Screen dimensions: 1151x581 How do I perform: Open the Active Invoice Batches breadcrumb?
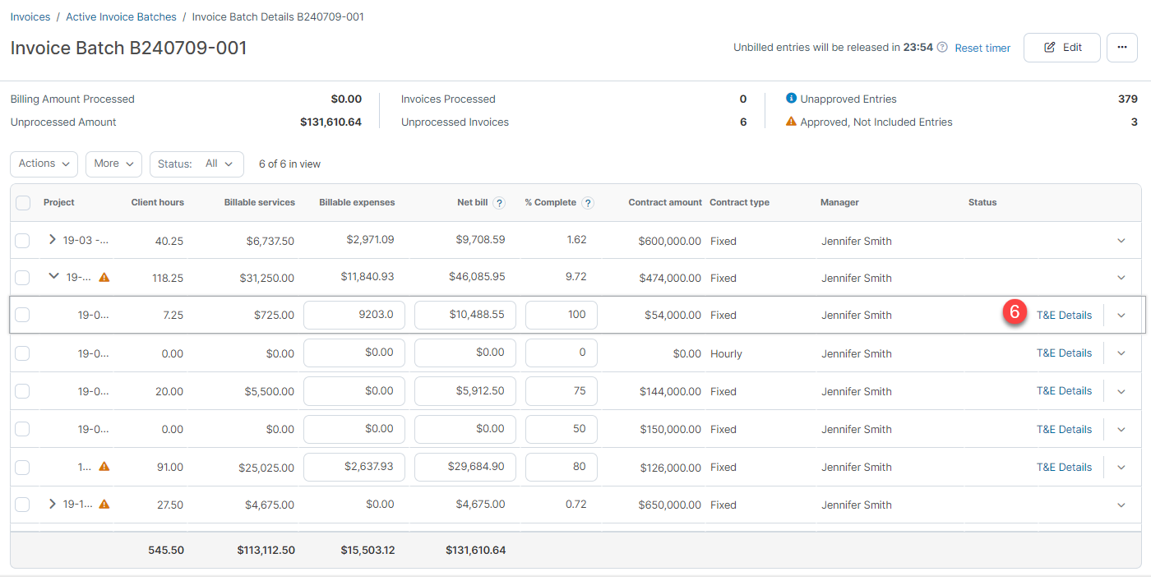click(x=122, y=16)
